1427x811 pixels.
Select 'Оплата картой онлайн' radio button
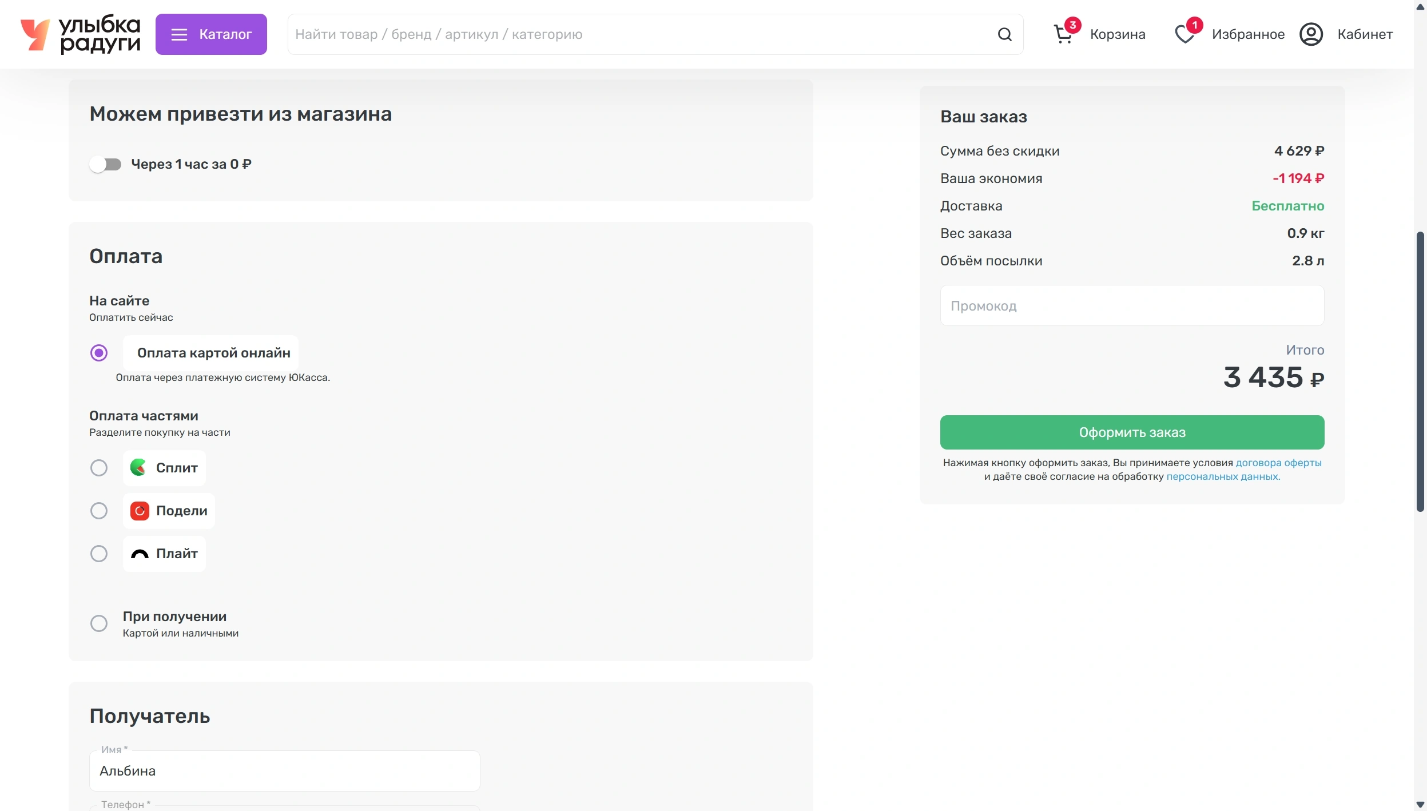pos(99,353)
